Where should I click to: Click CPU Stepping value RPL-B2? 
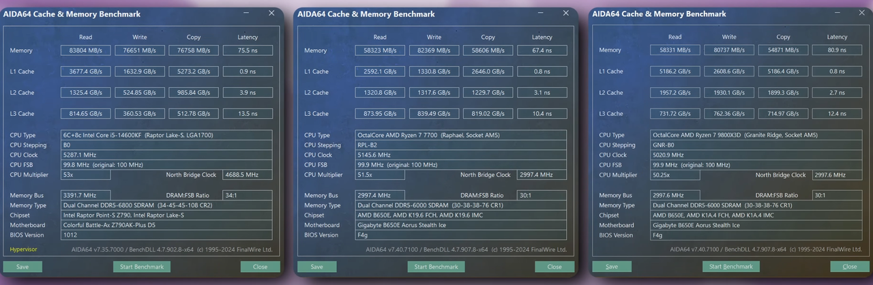coord(461,145)
